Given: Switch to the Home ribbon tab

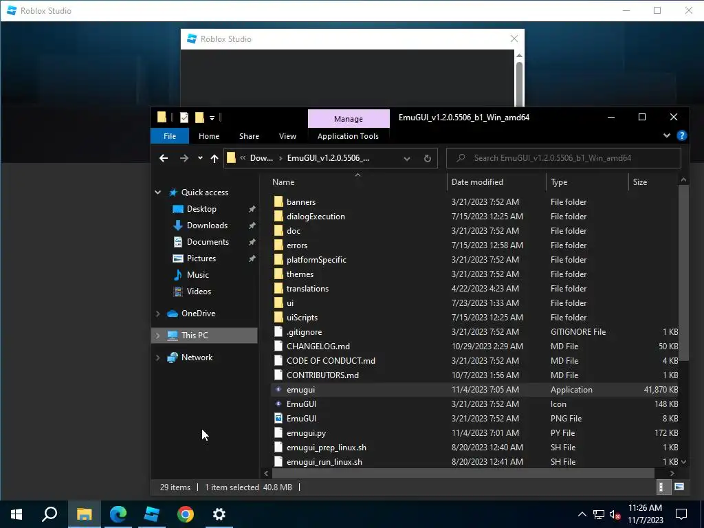Looking at the screenshot, I should tap(209, 136).
